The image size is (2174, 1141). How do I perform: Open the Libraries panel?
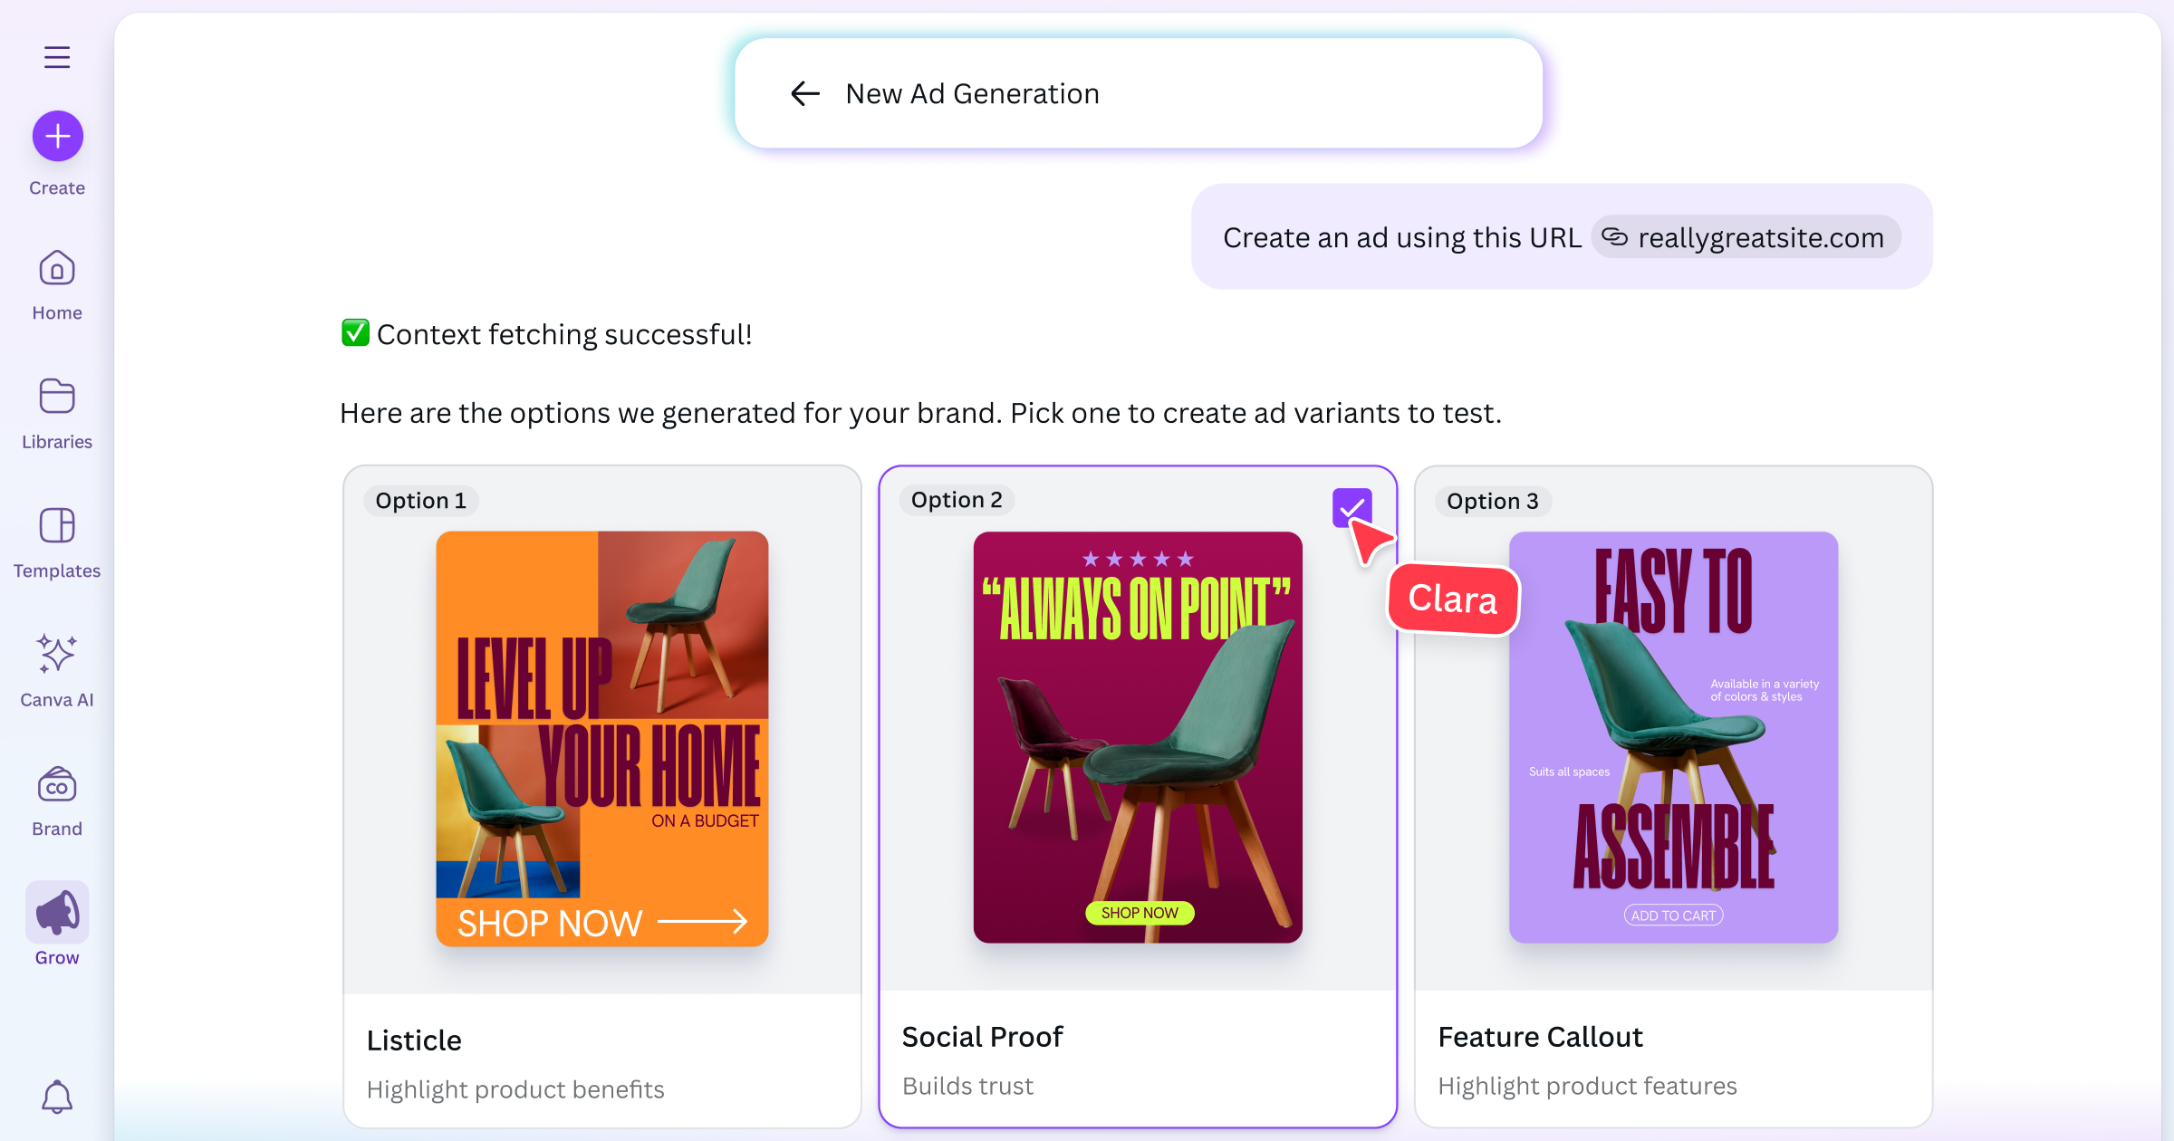tap(56, 397)
